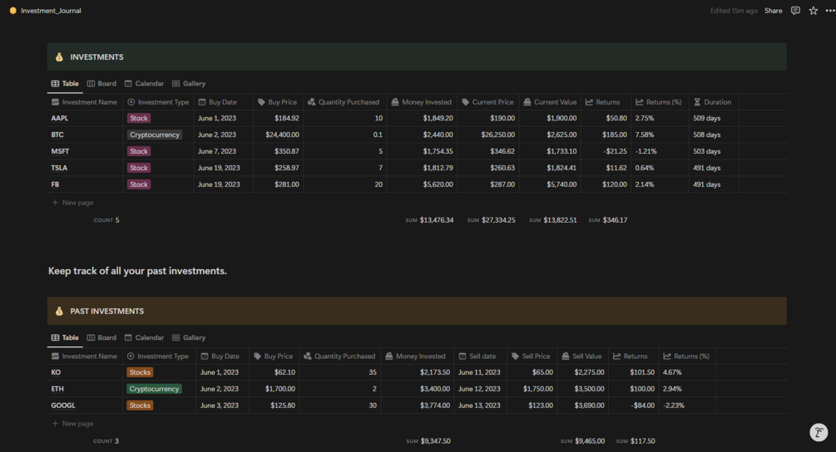Switch Past Investments view to Board tab
The height and width of the screenshot is (452, 836).
point(101,337)
